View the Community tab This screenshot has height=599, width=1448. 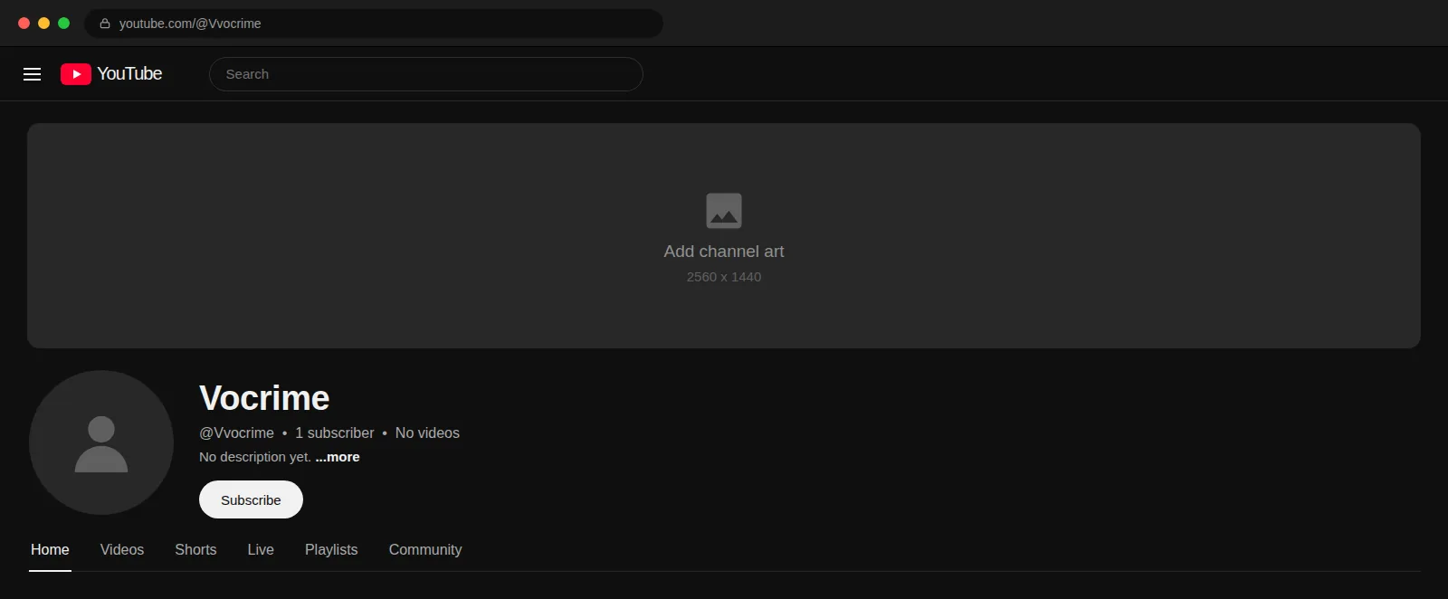click(x=425, y=549)
